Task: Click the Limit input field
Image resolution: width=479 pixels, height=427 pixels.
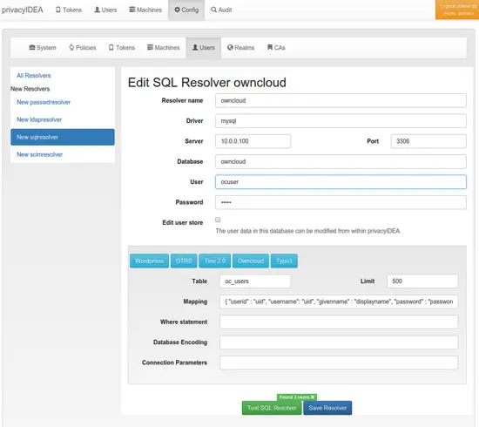Action: (422, 281)
